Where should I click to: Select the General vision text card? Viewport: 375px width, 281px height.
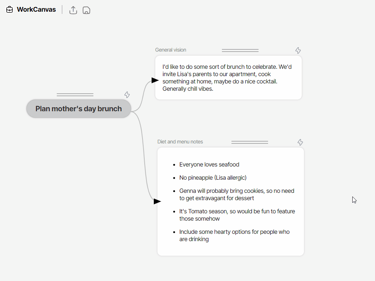click(229, 78)
